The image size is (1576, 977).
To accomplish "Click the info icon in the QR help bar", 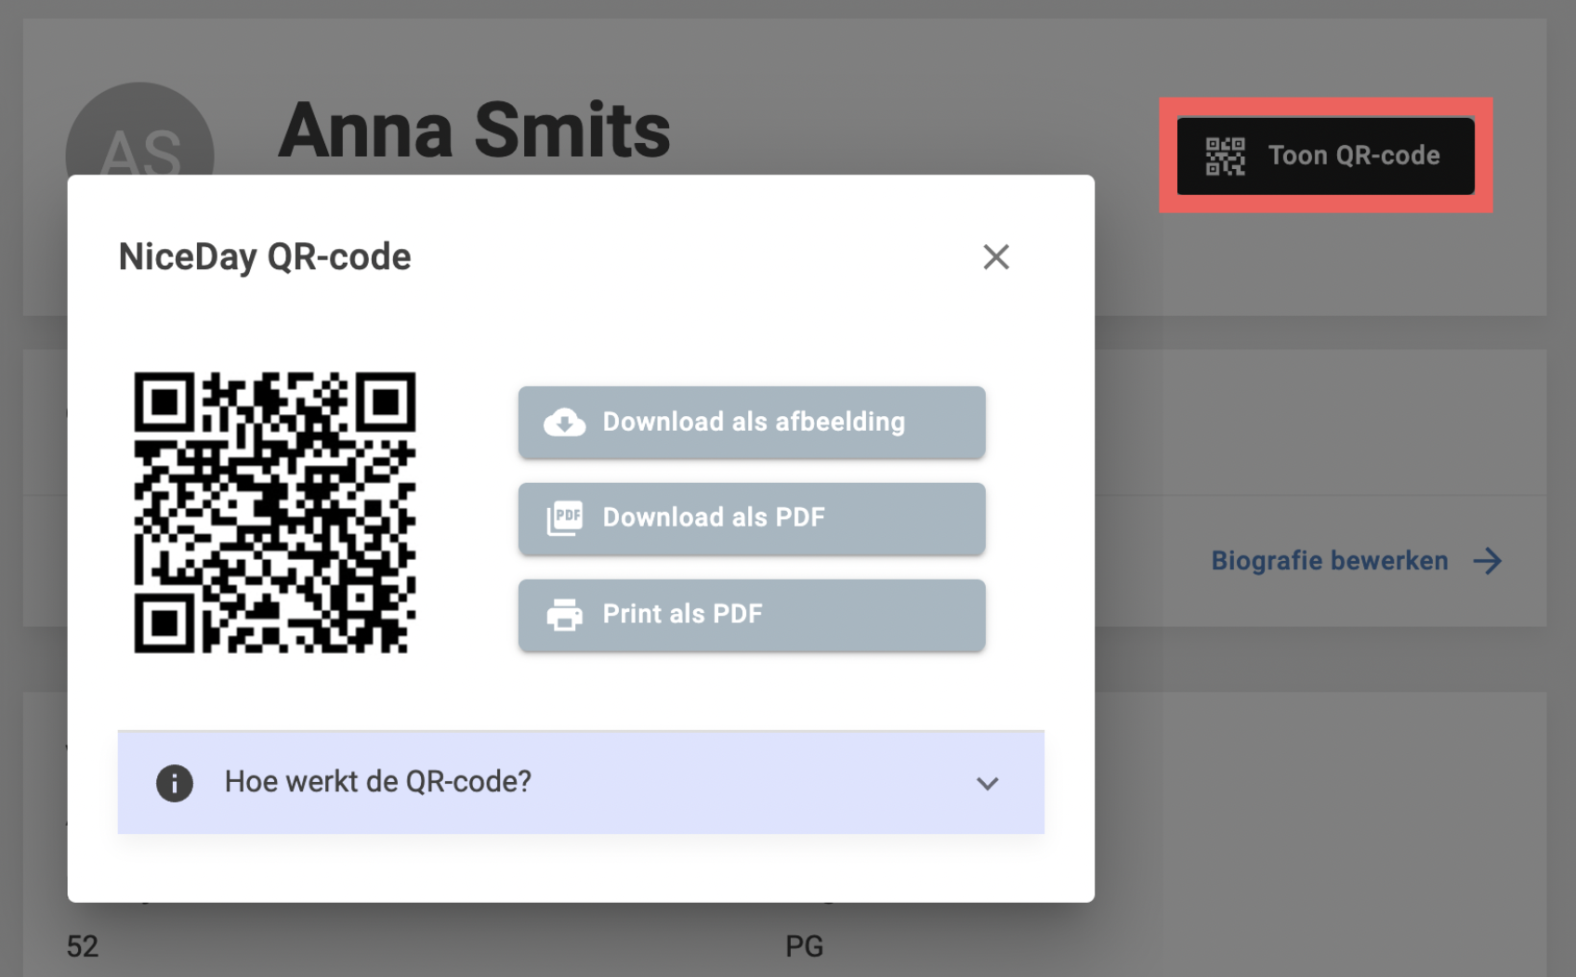I will point(175,783).
